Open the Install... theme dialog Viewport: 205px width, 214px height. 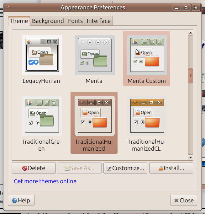click(171, 168)
